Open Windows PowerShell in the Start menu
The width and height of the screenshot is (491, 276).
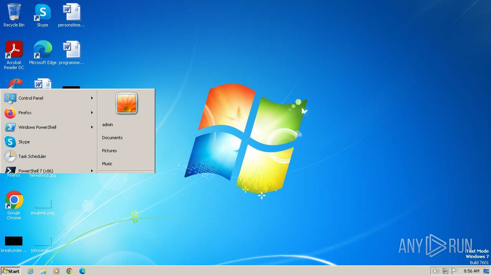click(x=49, y=127)
